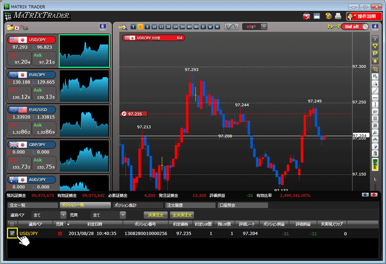Viewport: 386px width, 264px height.
Task: Click the USD/JPY text in position row
Action: [x=29, y=234]
